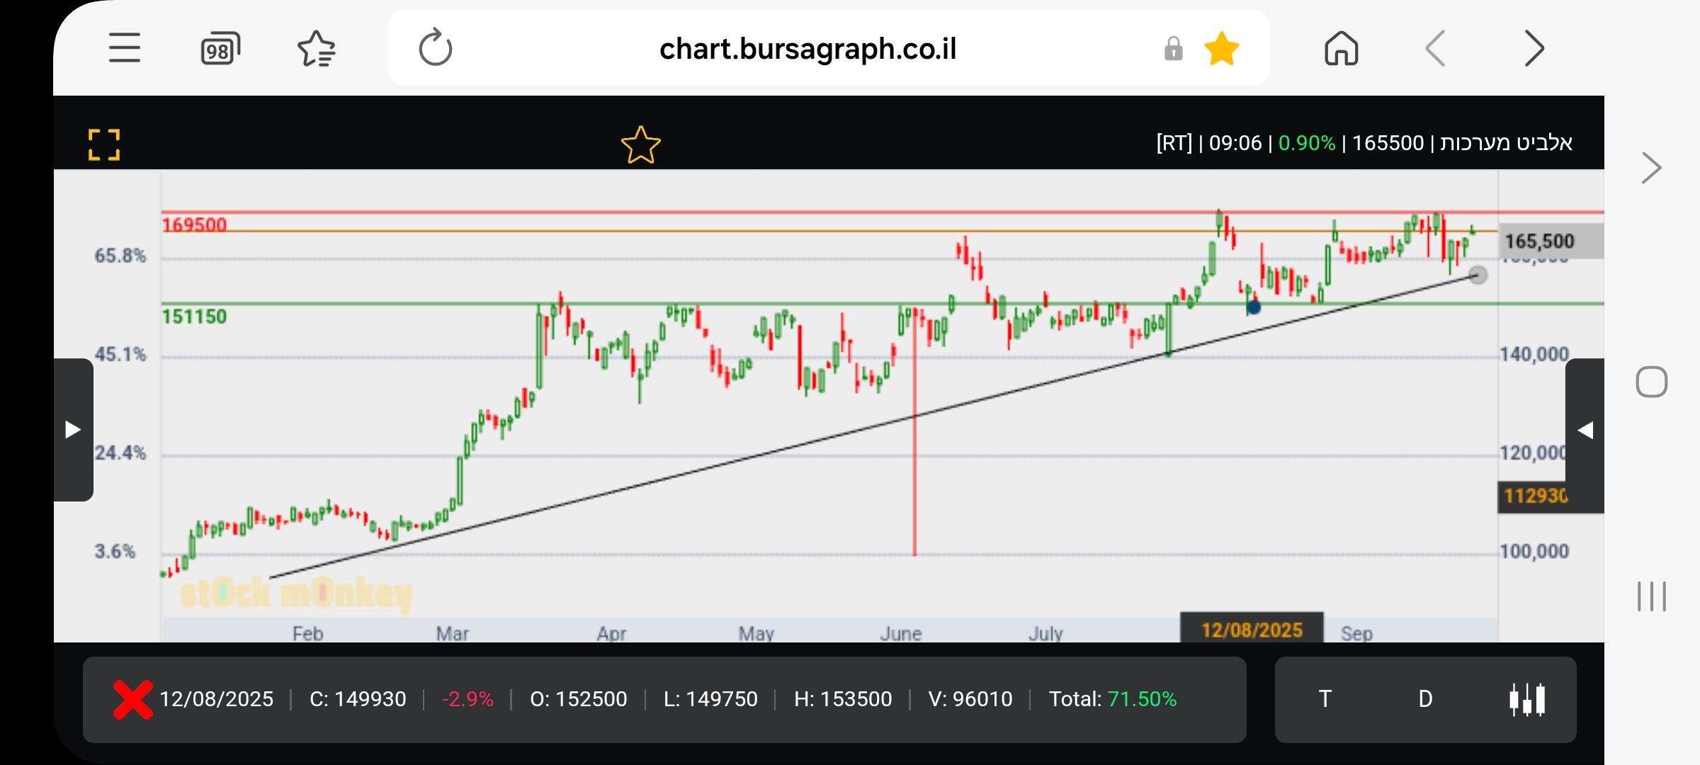Screen dimensions: 1700x765
Task: Toggle favorite star for the stock
Action: pos(640,144)
